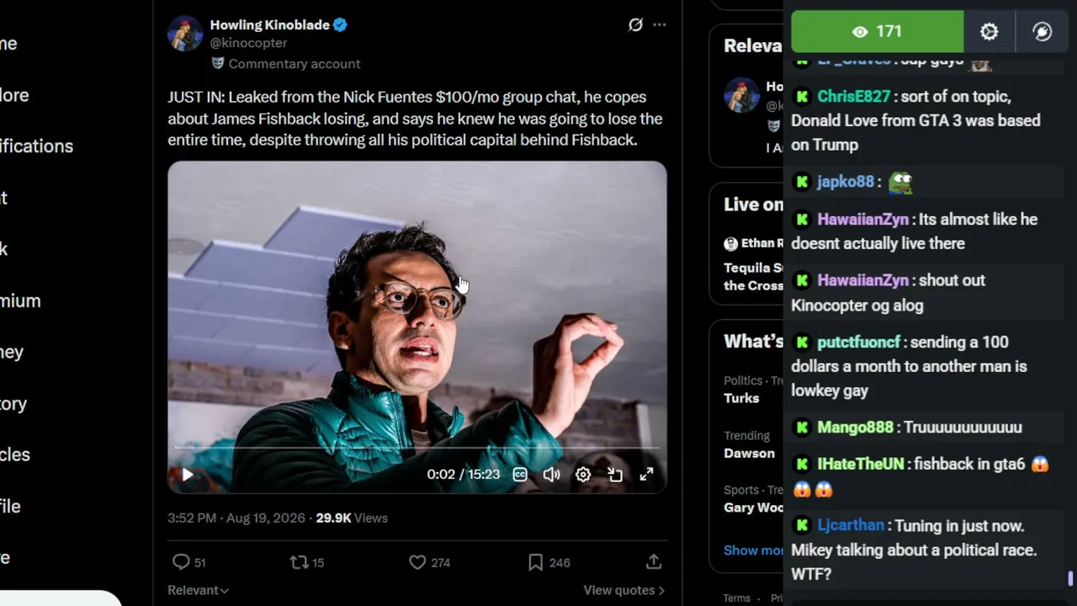
Task: Seek on the video progress bar
Action: click(416, 448)
